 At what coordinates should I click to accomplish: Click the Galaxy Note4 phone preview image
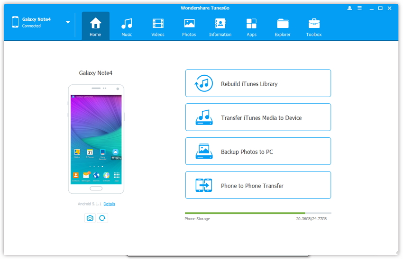pyautogui.click(x=96, y=139)
